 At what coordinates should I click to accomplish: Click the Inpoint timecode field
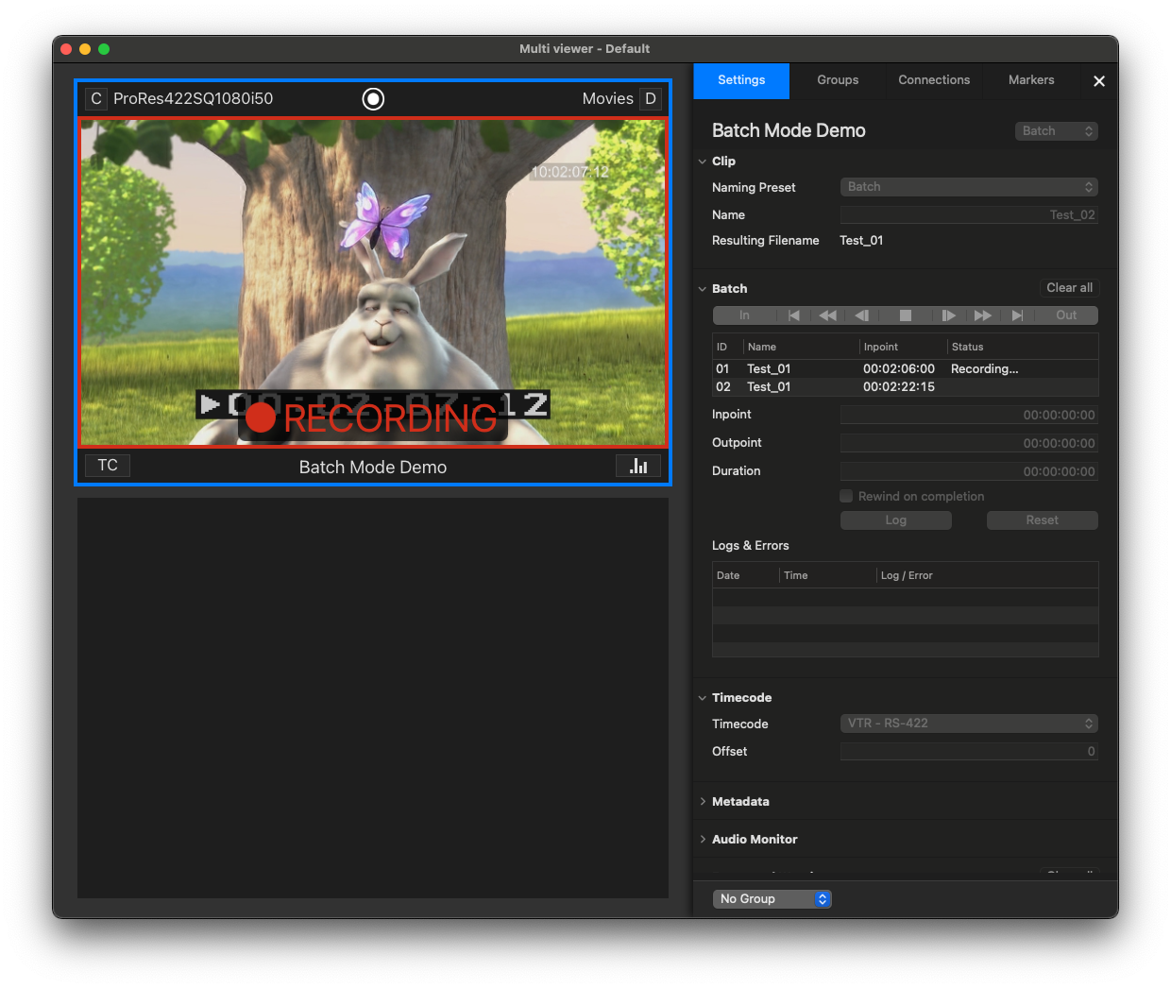pyautogui.click(x=969, y=415)
